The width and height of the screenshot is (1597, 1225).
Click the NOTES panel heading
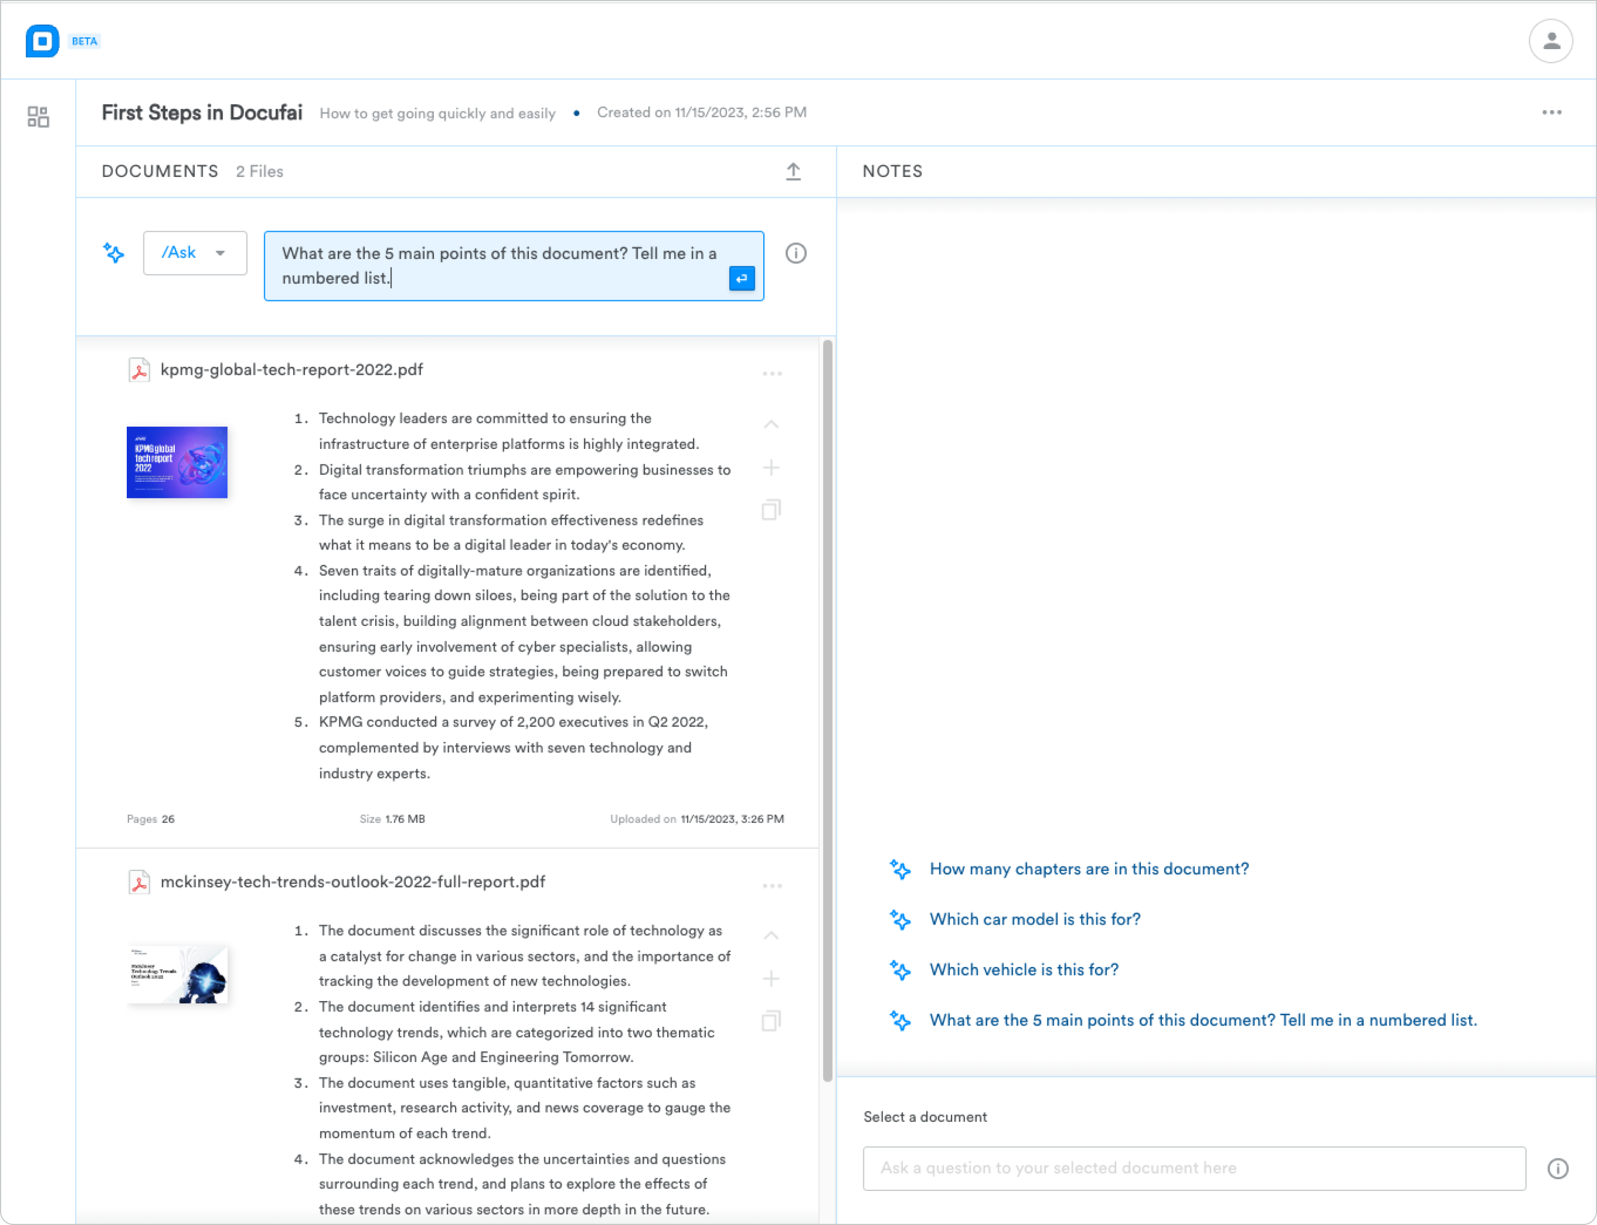892,171
